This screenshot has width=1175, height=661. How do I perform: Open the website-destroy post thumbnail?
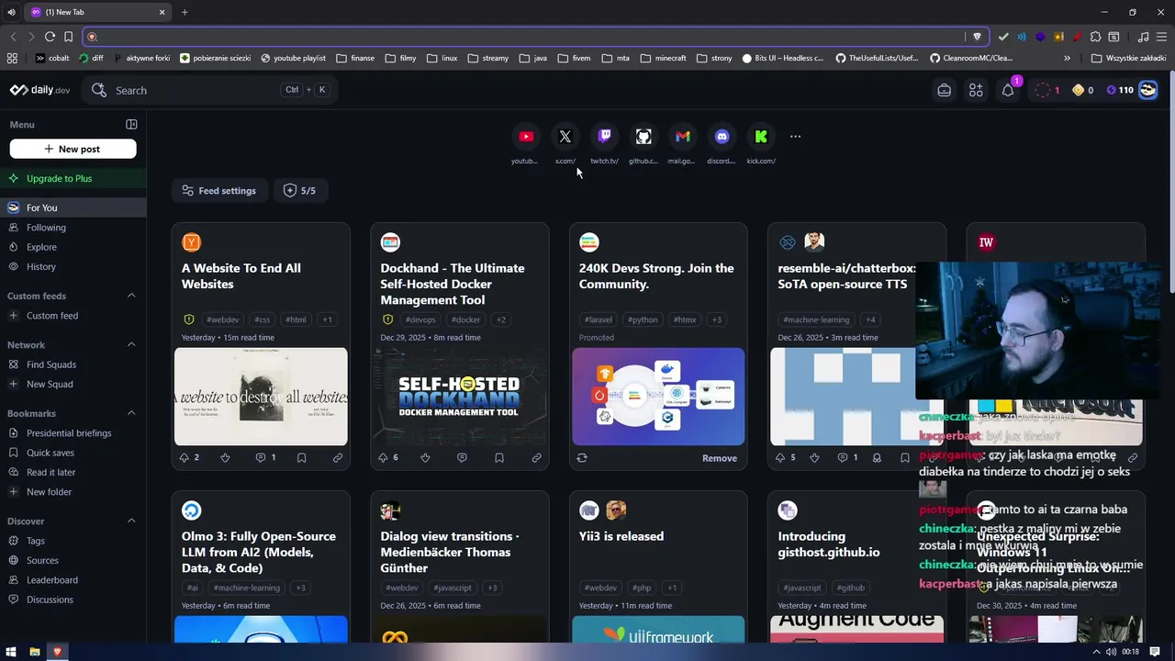coord(261,397)
